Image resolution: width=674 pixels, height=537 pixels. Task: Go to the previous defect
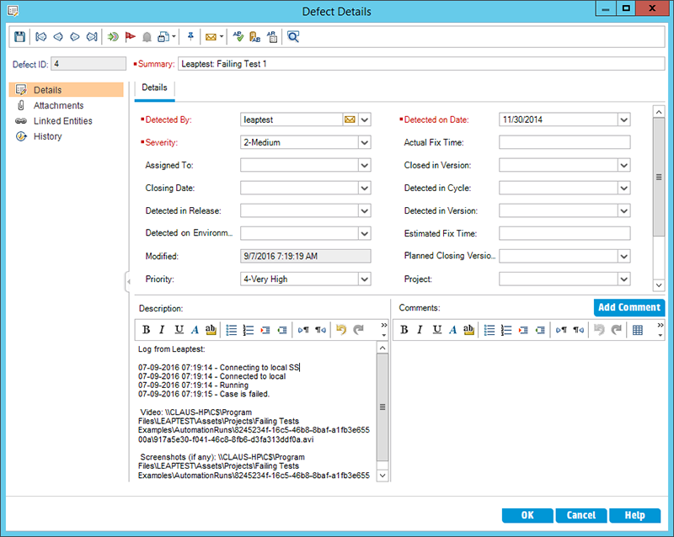tap(58, 37)
